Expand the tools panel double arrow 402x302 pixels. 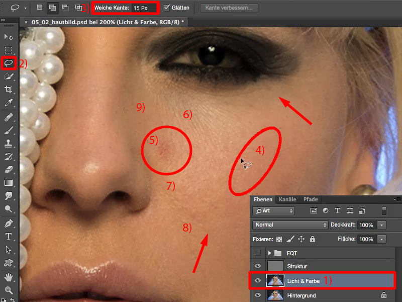click(3, 20)
